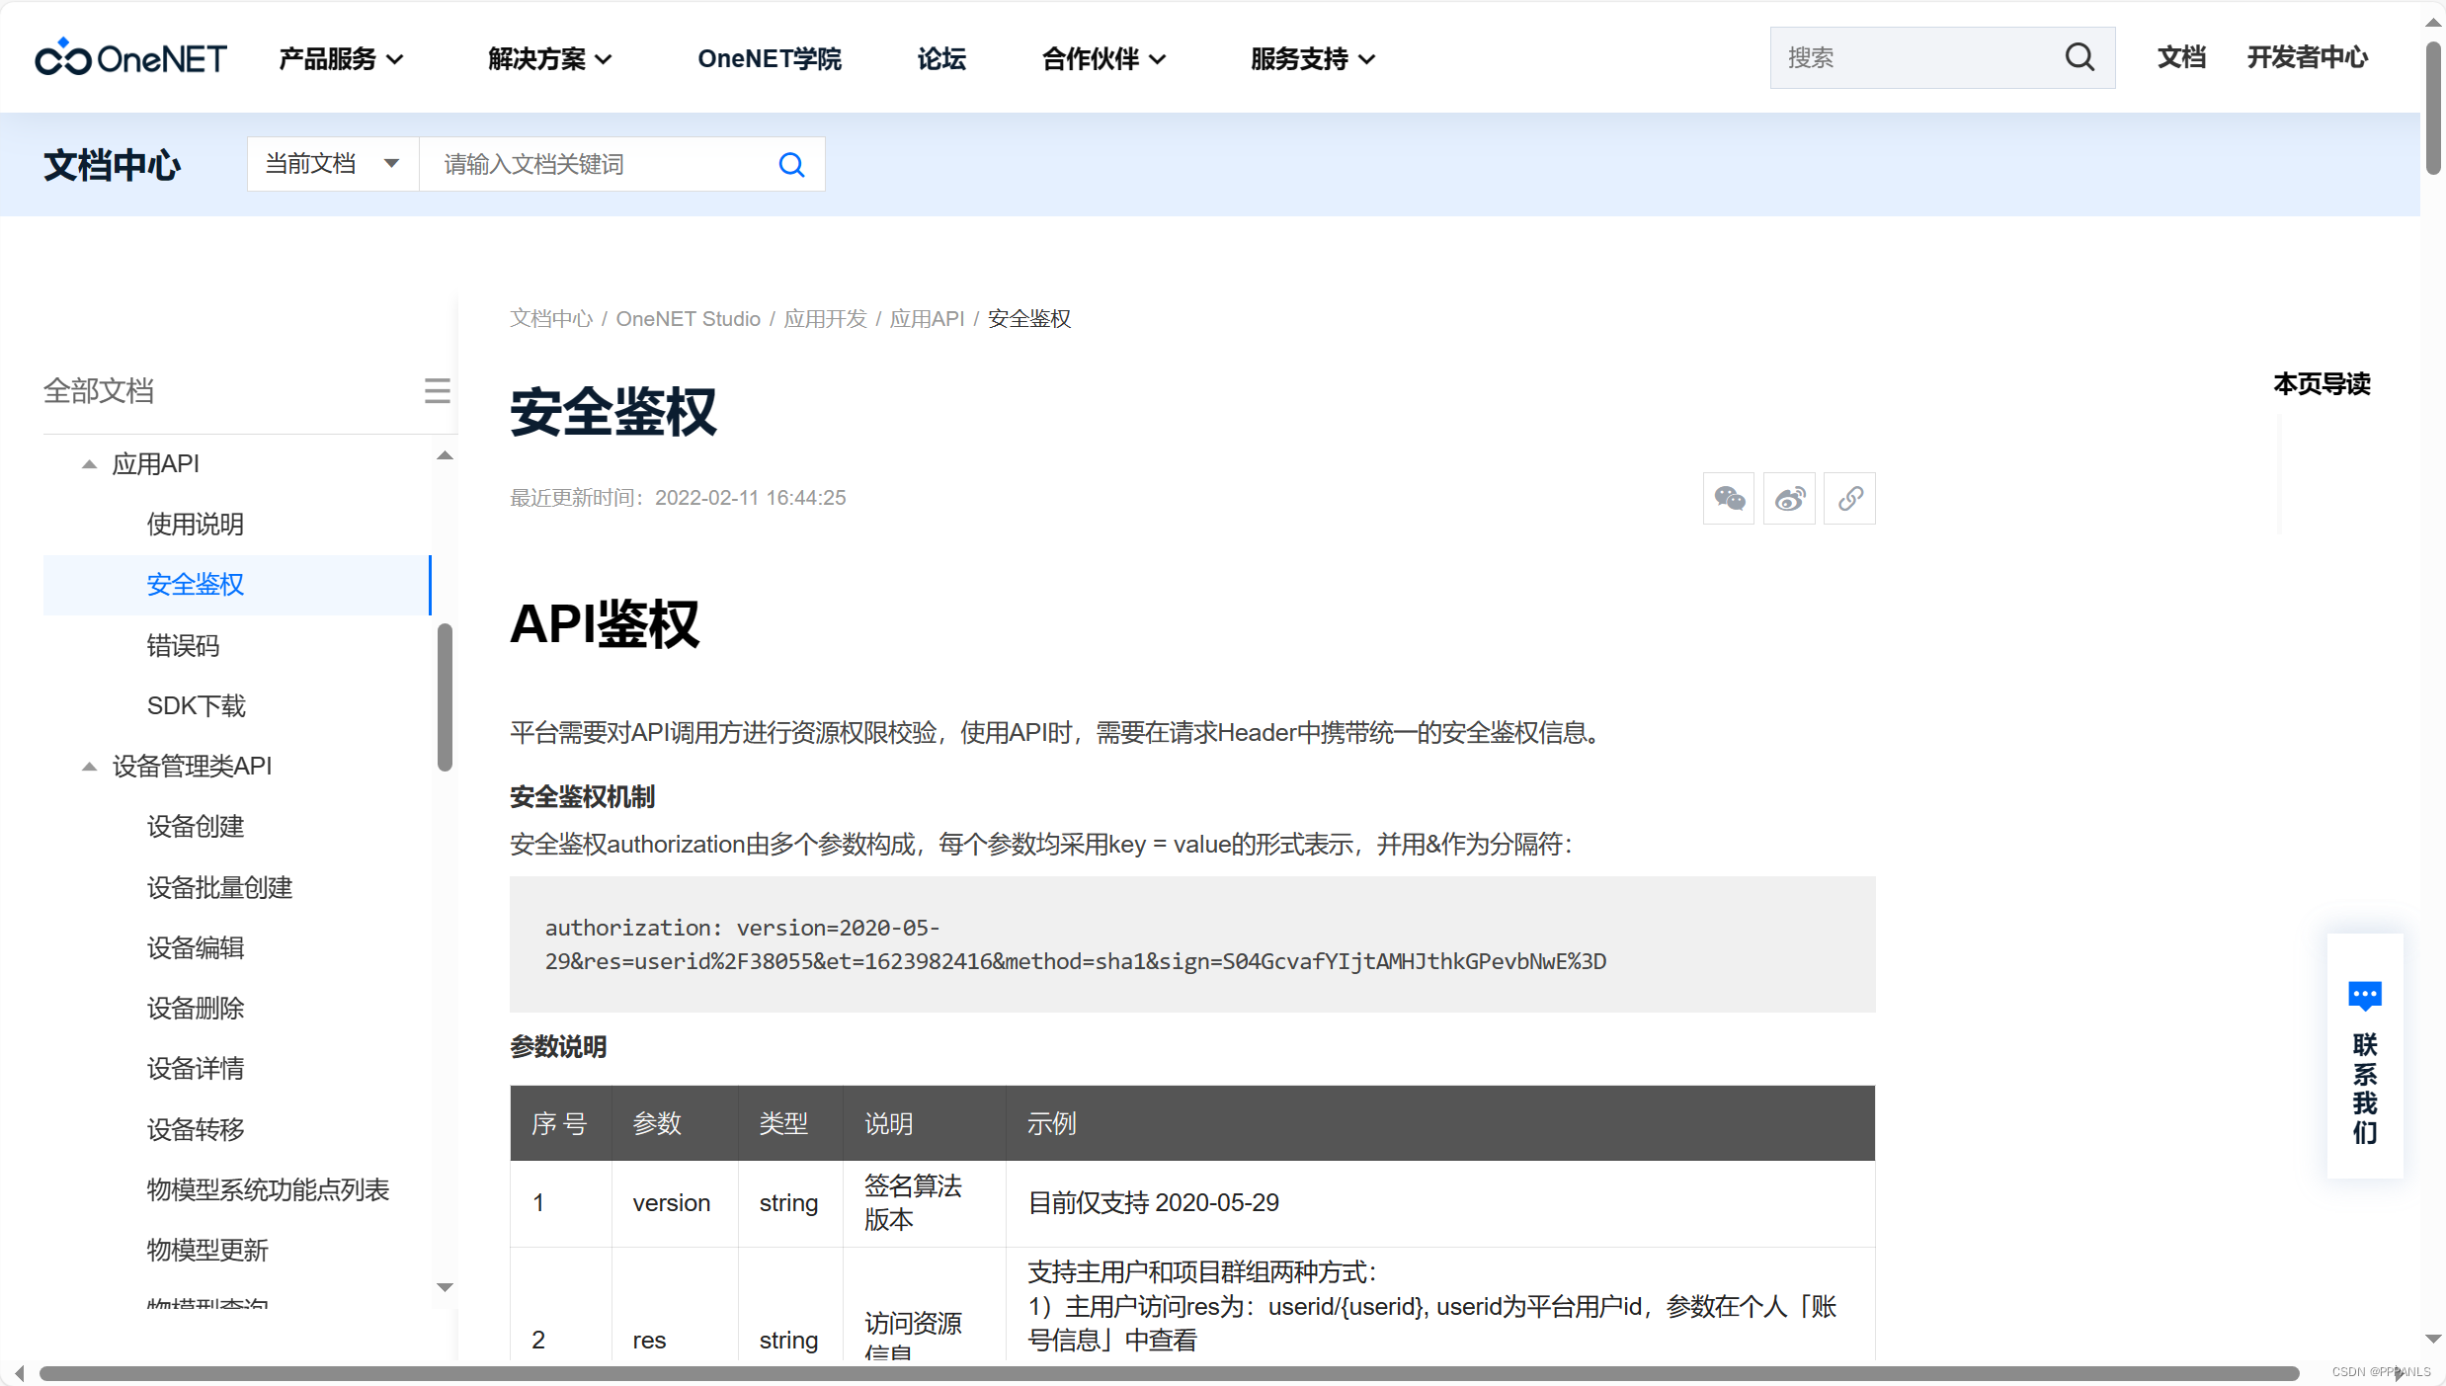Viewport: 2446px width, 1386px height.
Task: Click the search magnifier in the top bar
Action: pos(2080,57)
